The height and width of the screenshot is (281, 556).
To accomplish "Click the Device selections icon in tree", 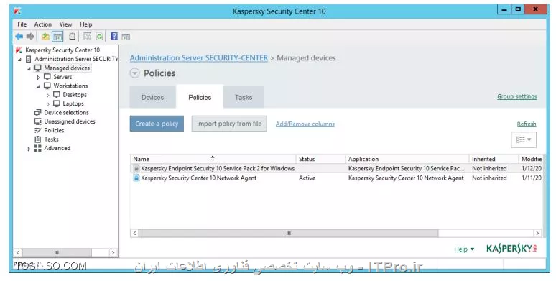I will tap(38, 112).
